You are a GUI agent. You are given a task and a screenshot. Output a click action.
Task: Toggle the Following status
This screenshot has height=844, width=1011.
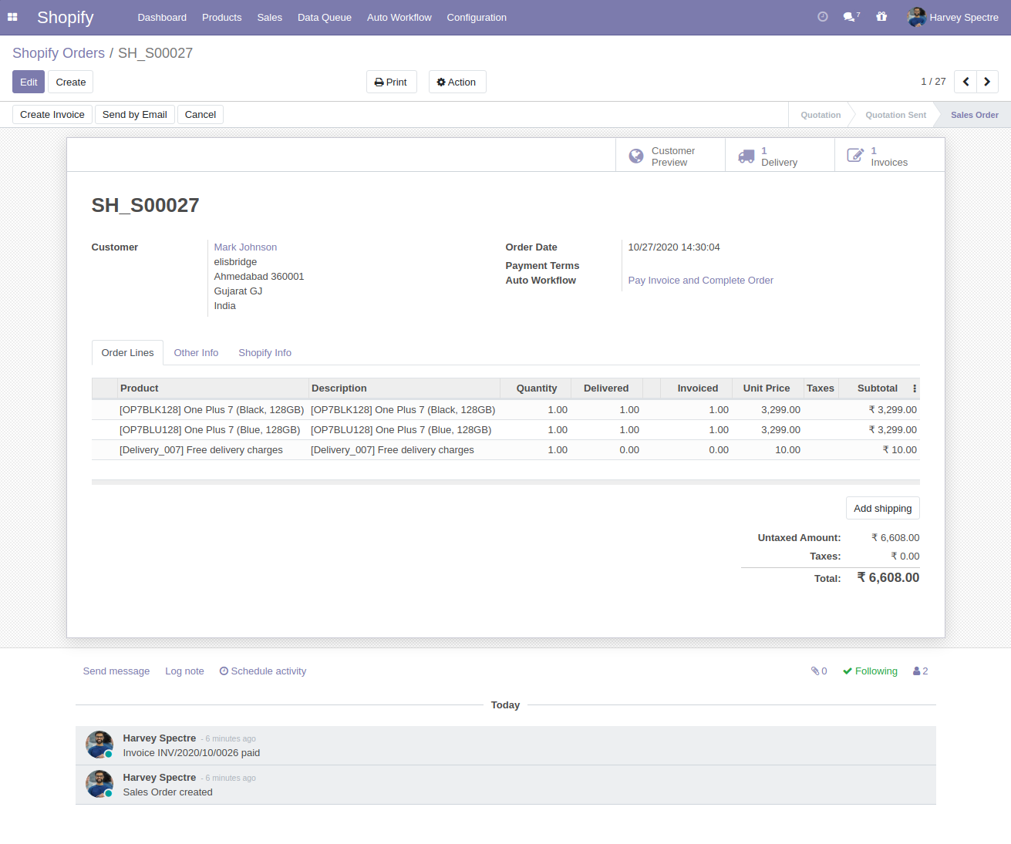coord(870,671)
